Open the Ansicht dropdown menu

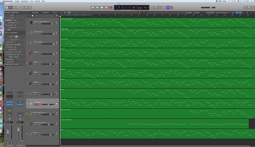pyautogui.click(x=55, y=12)
